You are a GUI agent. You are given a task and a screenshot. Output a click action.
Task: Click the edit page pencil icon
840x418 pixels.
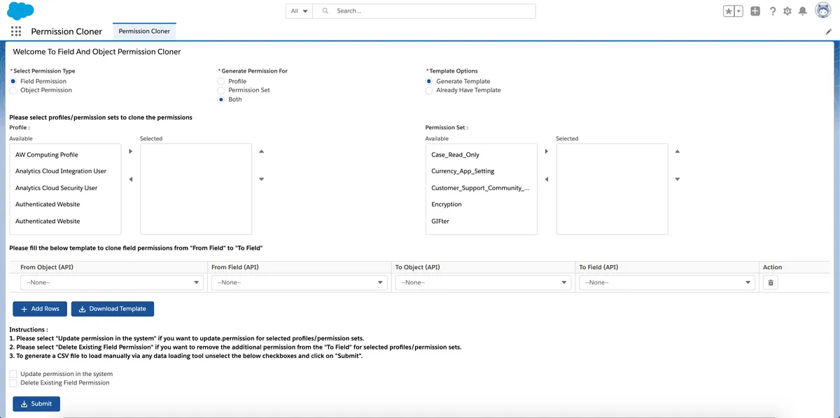(x=829, y=31)
